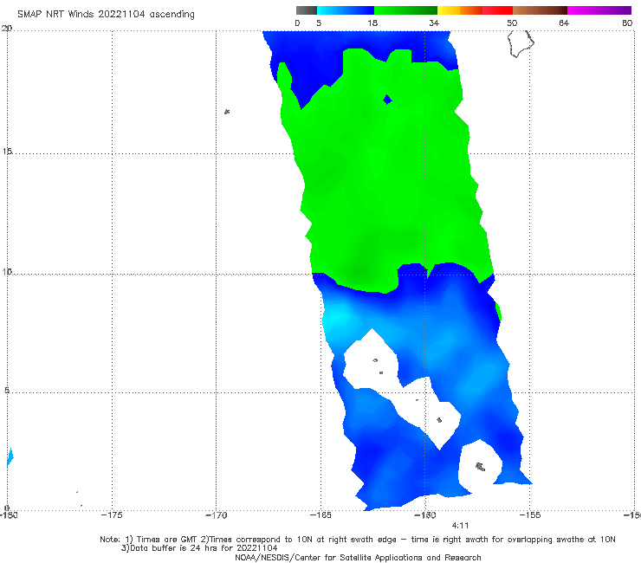Click the small blue diamond inside the green area
Screen dimensions: 641x563
click(x=387, y=100)
